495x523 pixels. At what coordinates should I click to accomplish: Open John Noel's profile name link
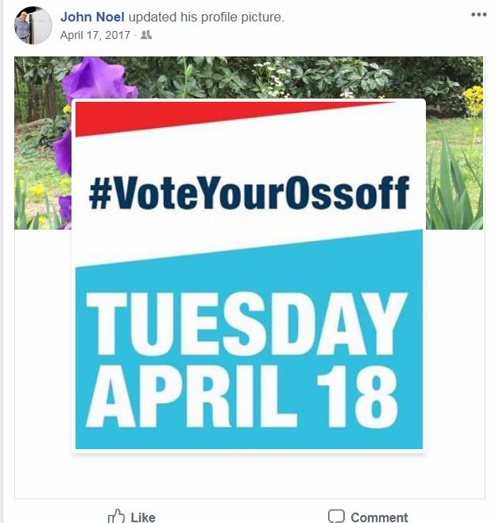(92, 17)
